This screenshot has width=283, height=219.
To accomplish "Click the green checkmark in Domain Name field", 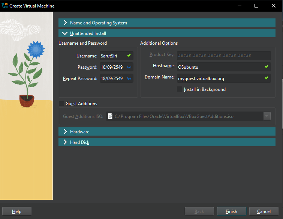I will [x=267, y=78].
